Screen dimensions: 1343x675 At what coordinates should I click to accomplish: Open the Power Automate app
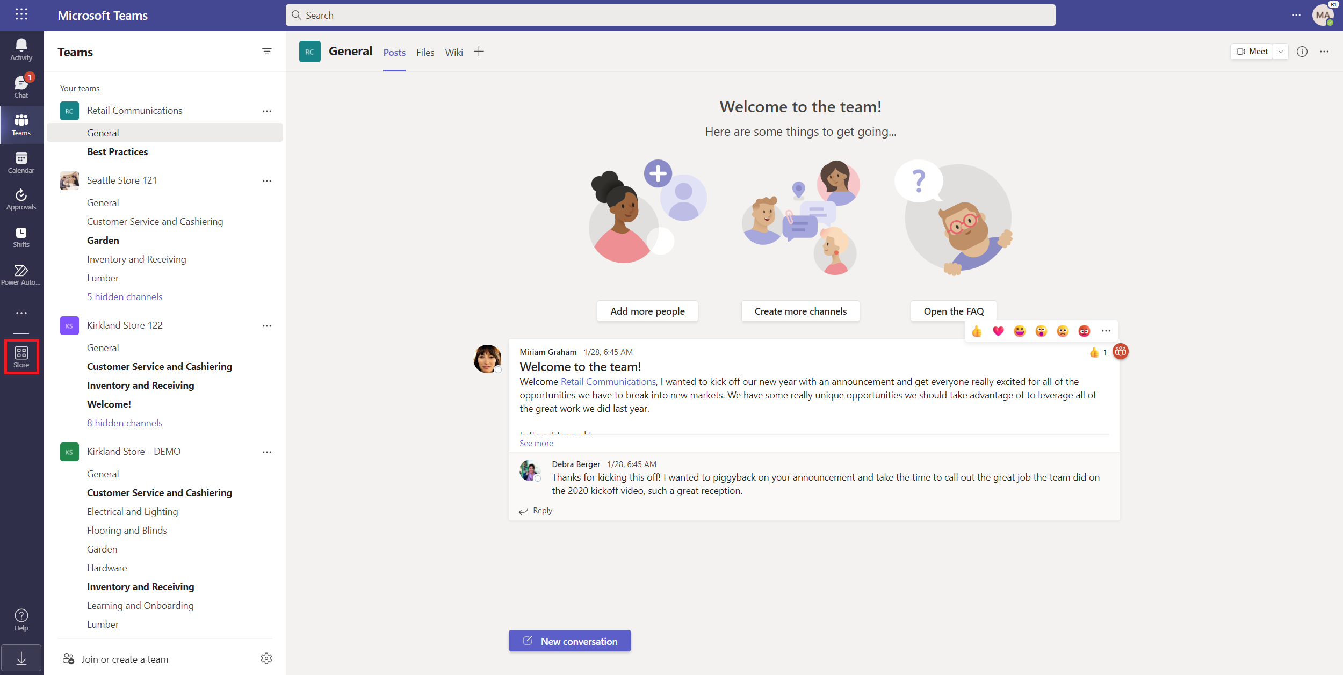[21, 274]
